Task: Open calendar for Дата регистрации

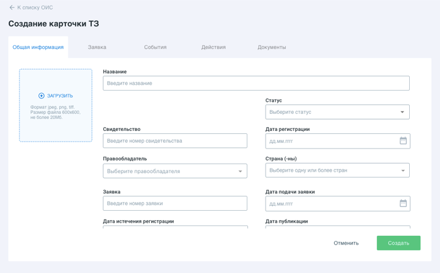Action: (x=403, y=141)
